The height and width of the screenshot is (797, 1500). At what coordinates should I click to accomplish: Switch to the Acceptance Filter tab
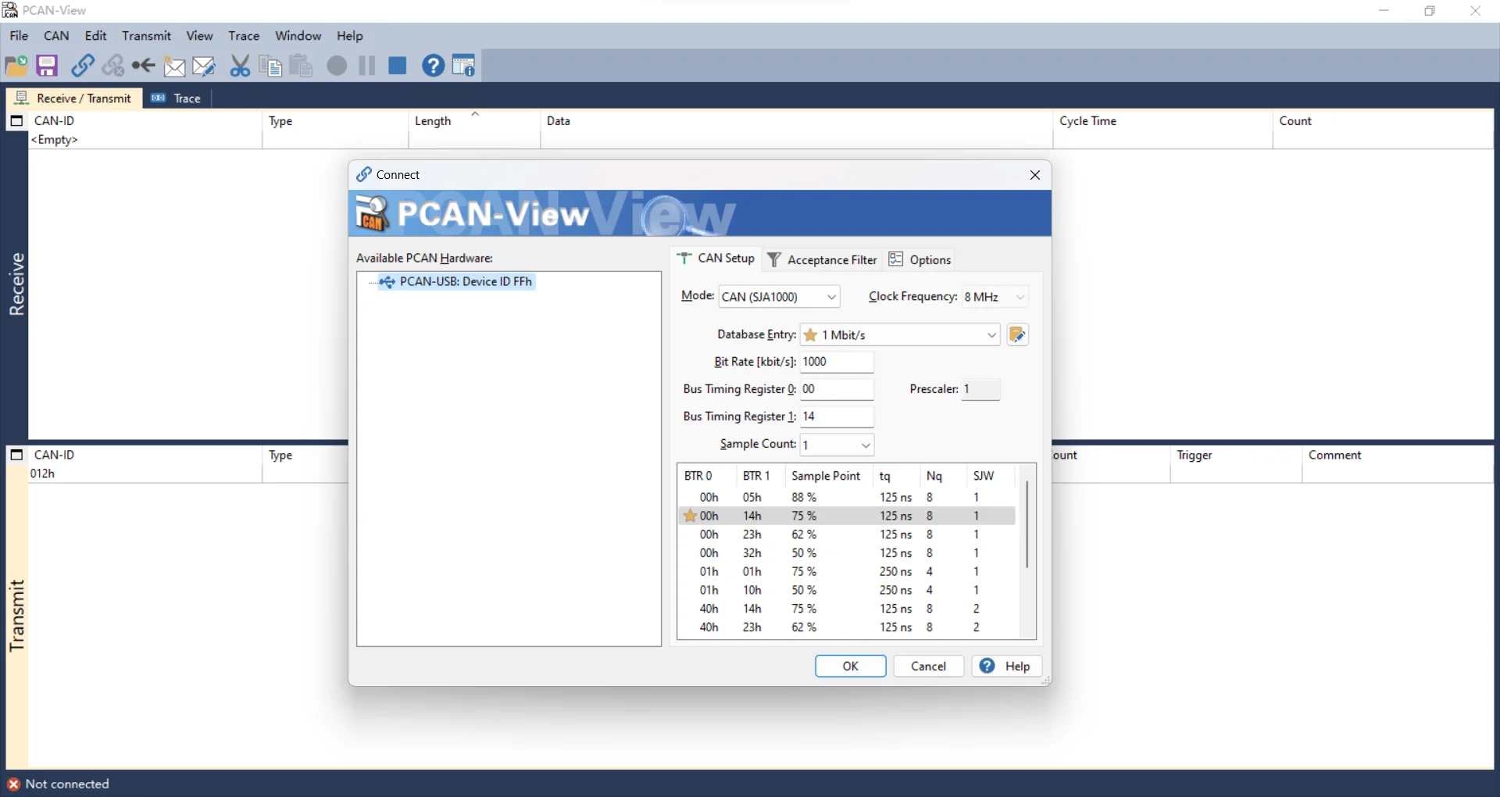pyautogui.click(x=823, y=259)
